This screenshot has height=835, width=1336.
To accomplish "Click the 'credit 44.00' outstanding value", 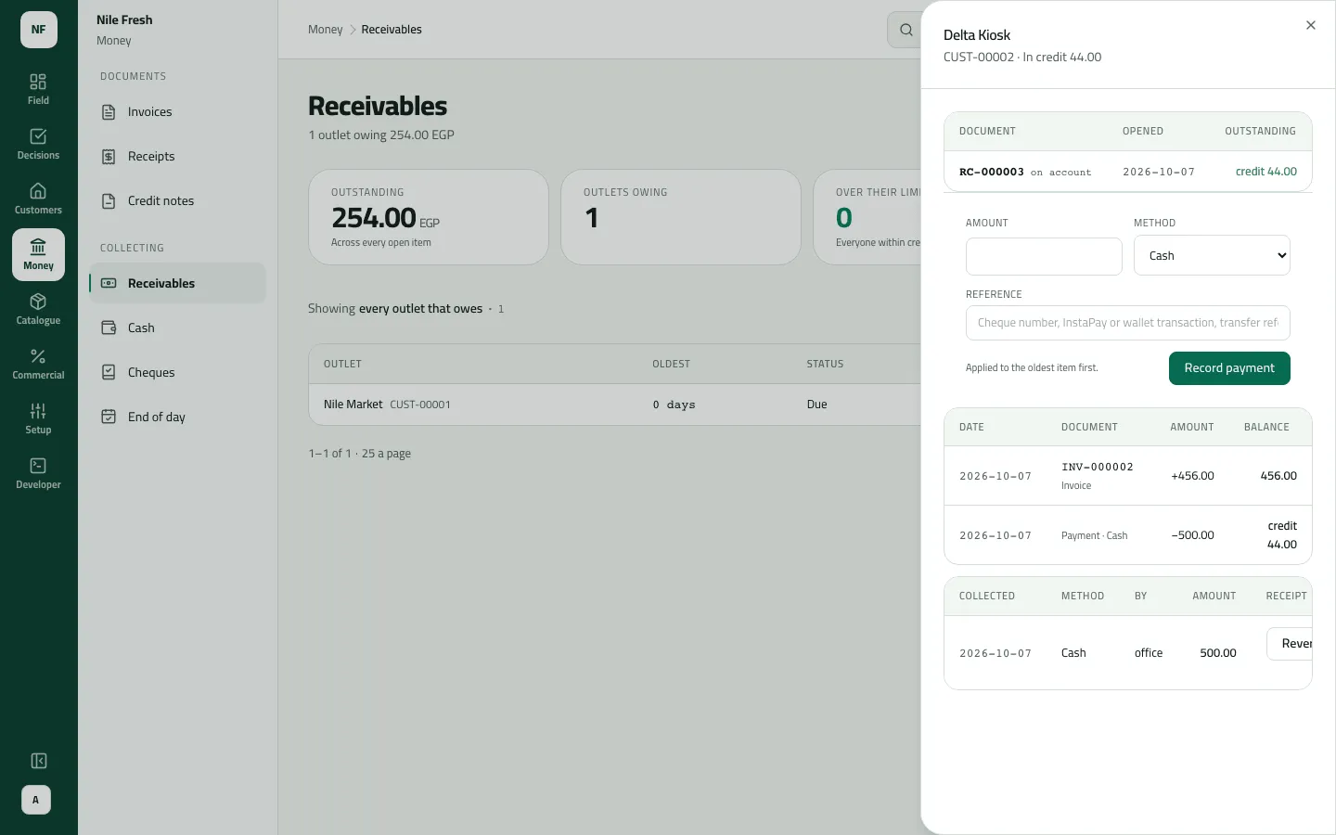I will tap(1266, 172).
